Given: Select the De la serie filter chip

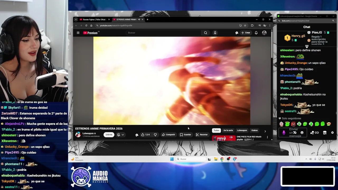Looking at the screenshot, I should [228, 130].
